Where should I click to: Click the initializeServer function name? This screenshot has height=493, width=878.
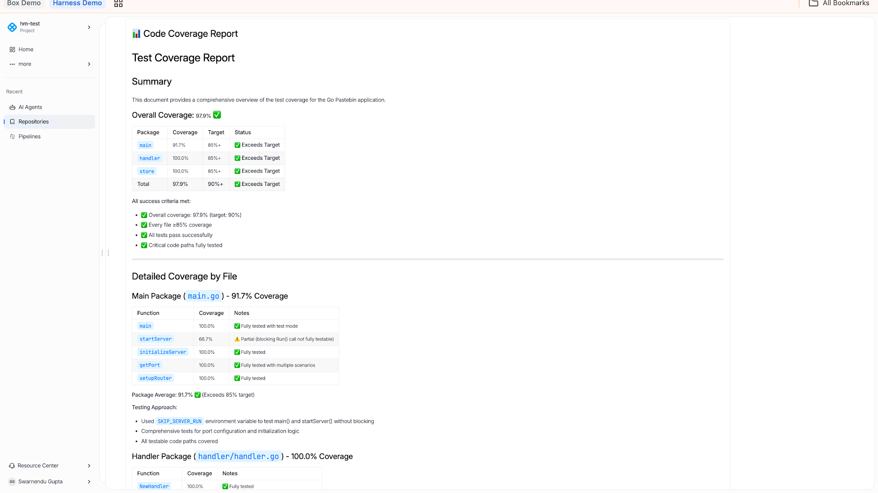163,353
